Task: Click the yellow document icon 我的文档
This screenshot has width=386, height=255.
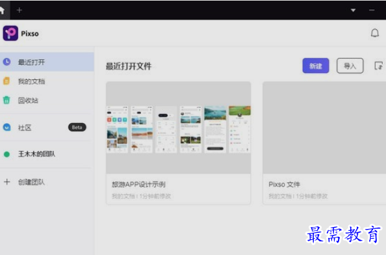Action: point(6,81)
